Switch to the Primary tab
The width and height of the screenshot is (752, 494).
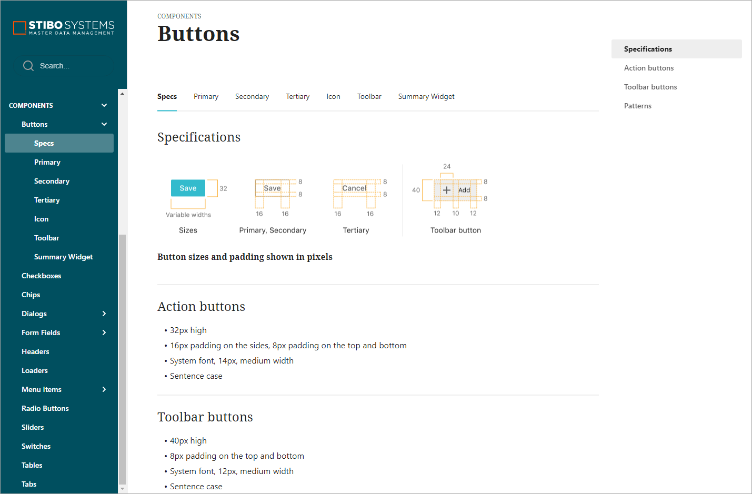(x=206, y=97)
